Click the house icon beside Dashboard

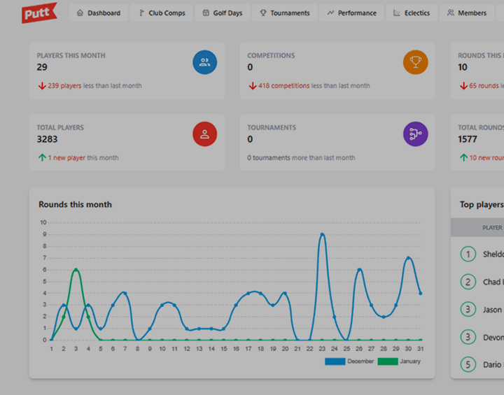click(x=80, y=13)
